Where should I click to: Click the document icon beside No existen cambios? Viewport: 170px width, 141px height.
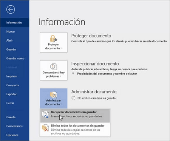click(73, 98)
